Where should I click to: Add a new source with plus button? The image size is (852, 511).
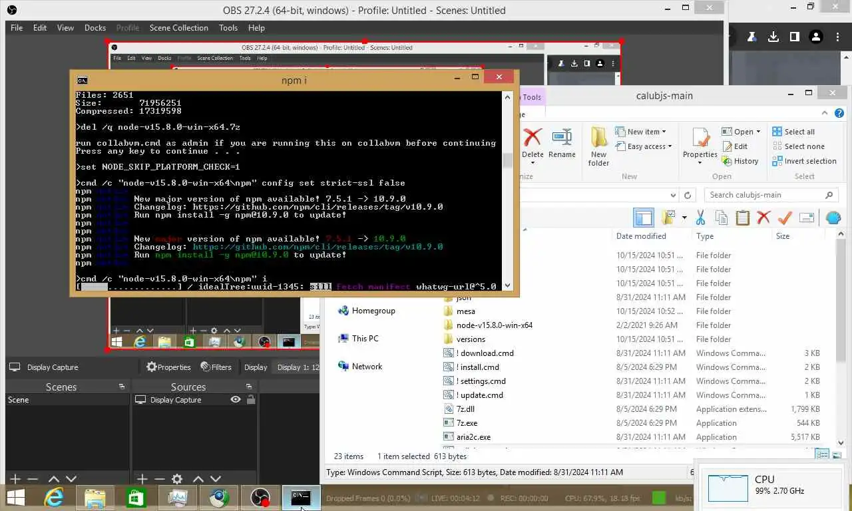click(x=142, y=479)
